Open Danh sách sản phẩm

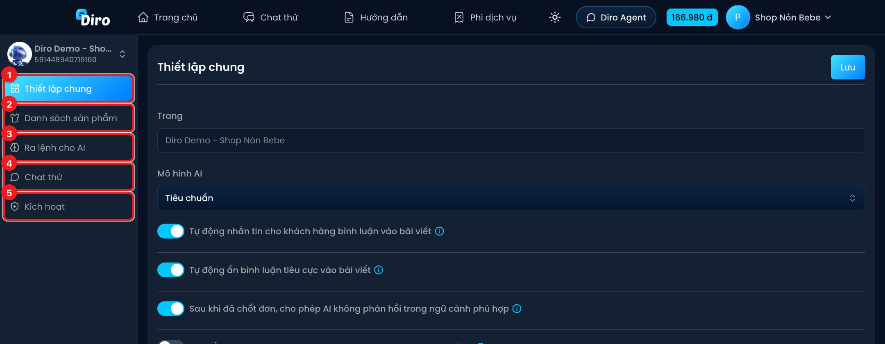pyautogui.click(x=68, y=118)
